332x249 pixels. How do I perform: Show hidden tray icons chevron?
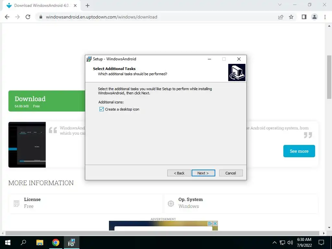click(x=274, y=243)
